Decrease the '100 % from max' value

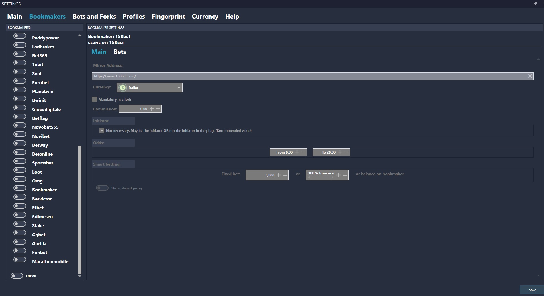(345, 175)
